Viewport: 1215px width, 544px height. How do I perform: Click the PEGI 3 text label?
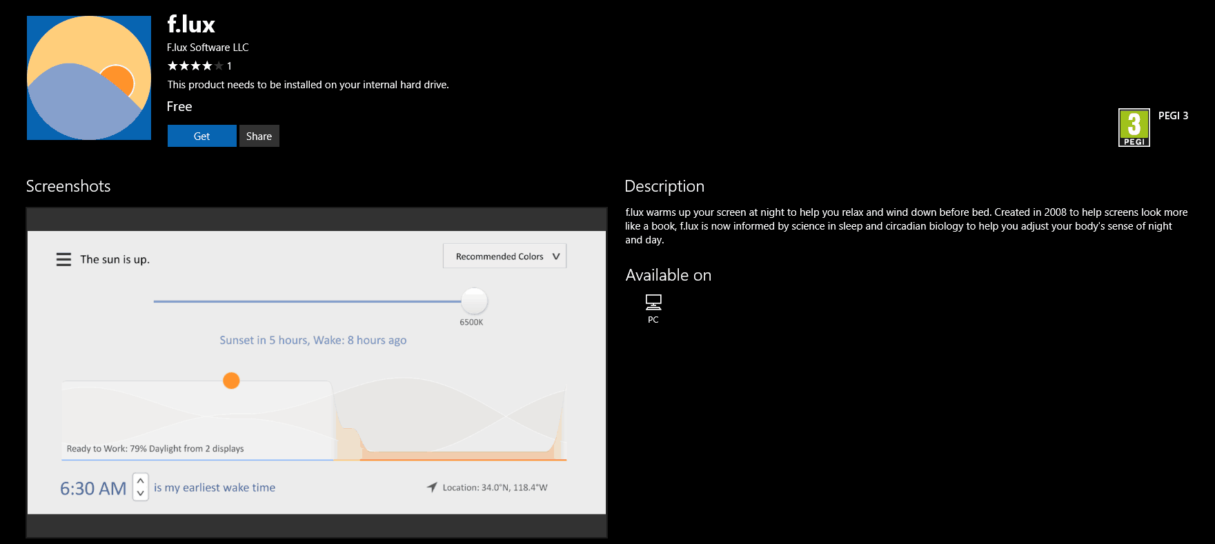click(1173, 116)
